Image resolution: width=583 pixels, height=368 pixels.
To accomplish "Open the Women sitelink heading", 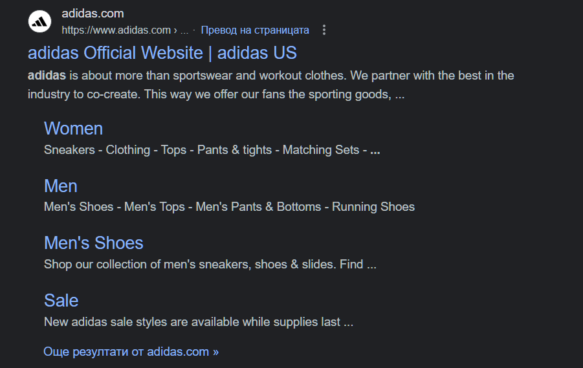I will [x=73, y=128].
